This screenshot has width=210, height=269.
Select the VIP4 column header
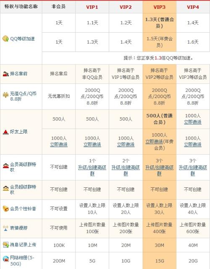tap(193, 7)
